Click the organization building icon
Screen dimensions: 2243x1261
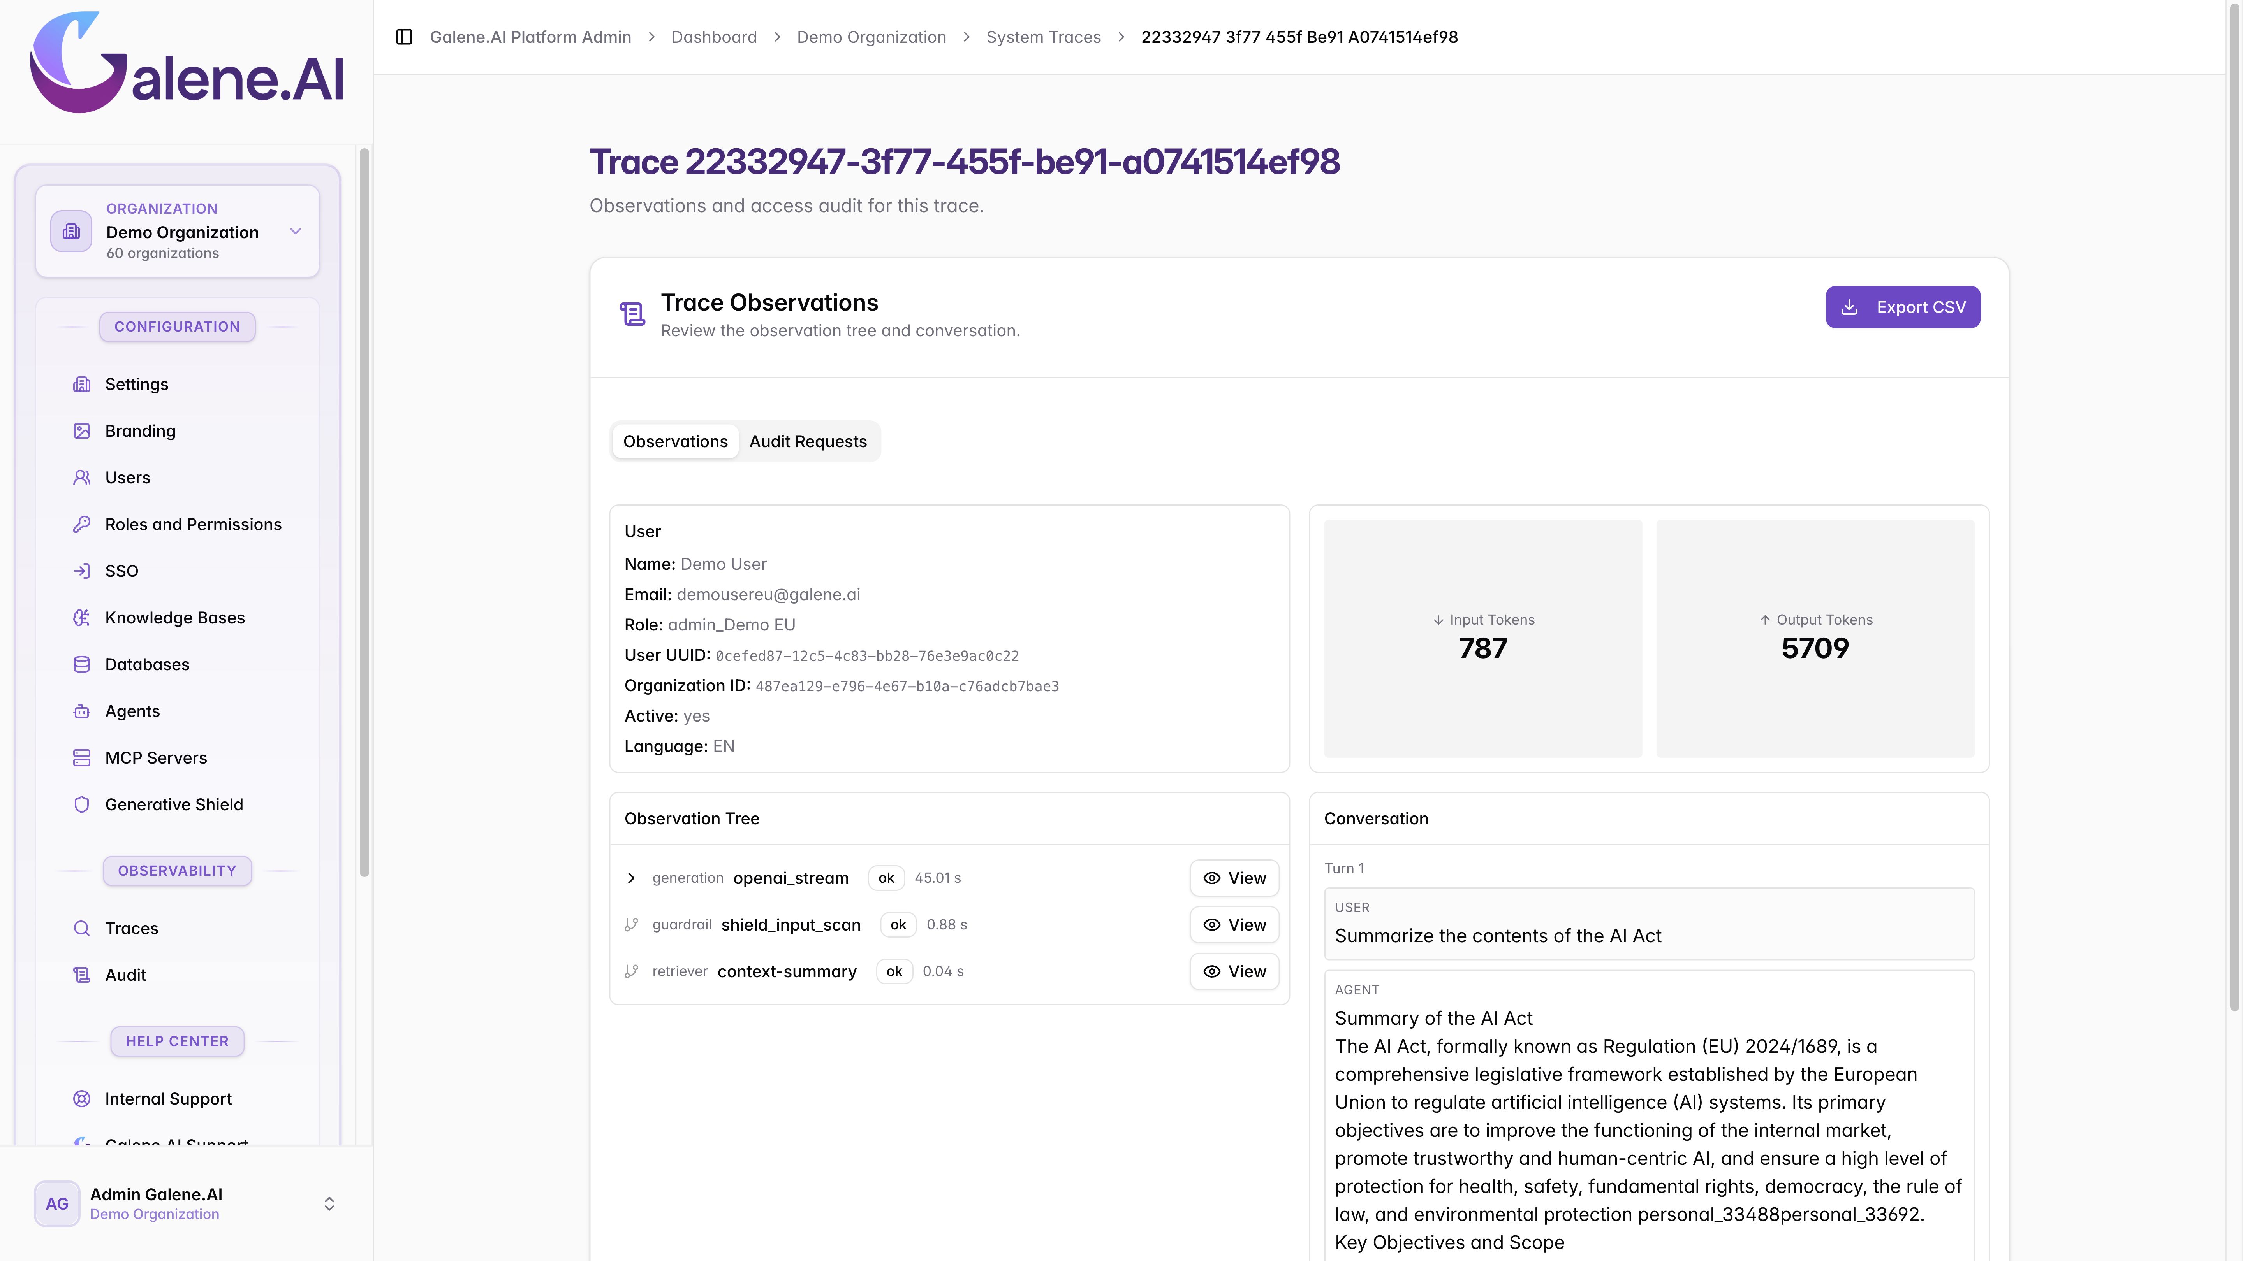71,232
